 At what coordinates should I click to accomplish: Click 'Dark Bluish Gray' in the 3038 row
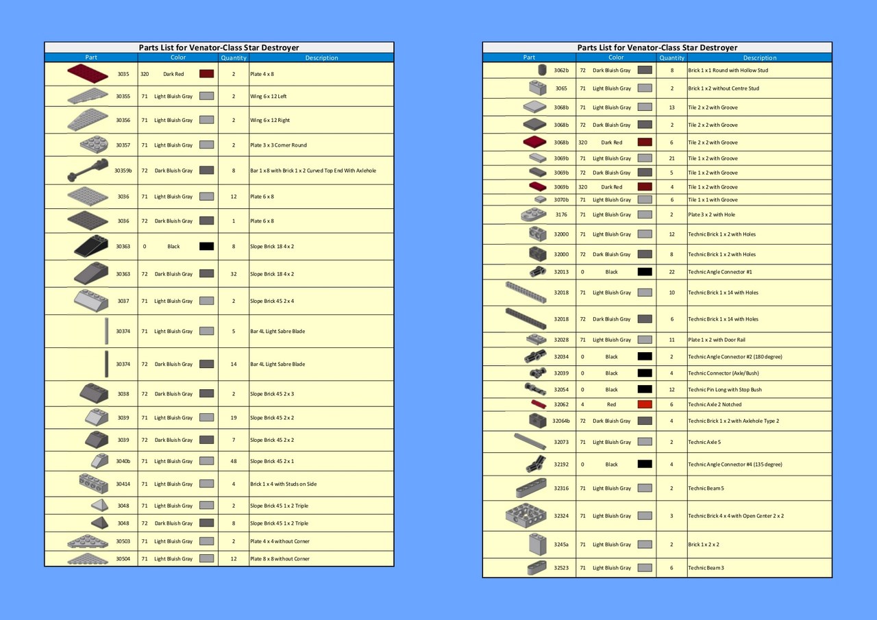click(173, 393)
